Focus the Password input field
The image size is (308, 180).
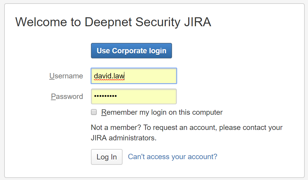click(134, 97)
